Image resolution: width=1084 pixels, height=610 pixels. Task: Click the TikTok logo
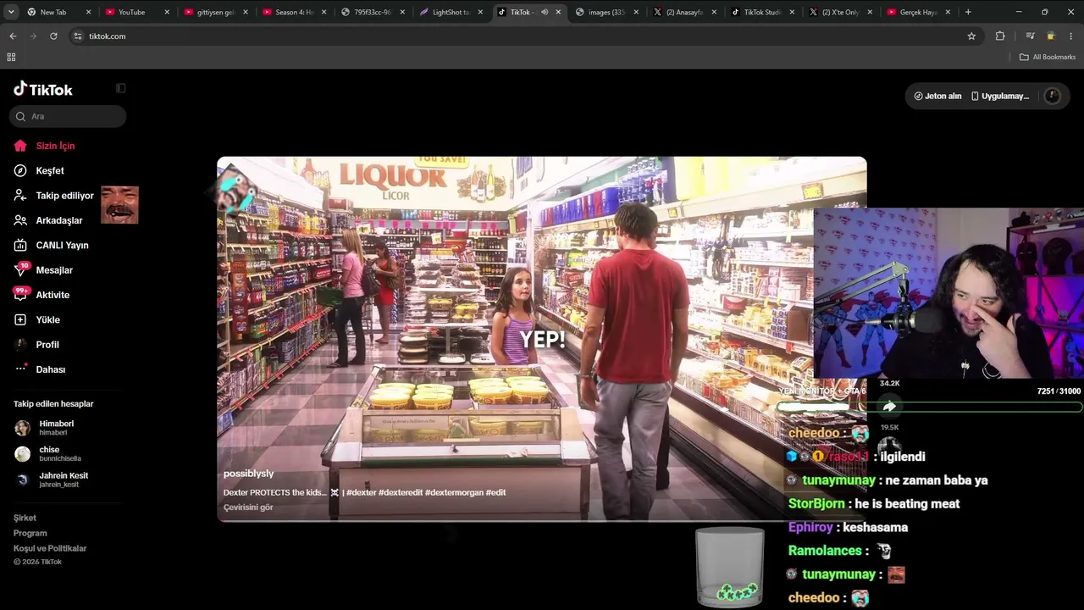(43, 89)
